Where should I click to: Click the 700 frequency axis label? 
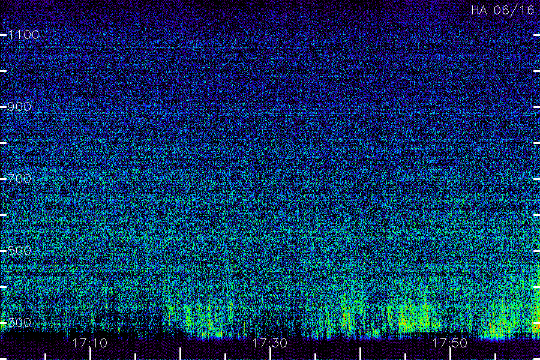point(19,178)
